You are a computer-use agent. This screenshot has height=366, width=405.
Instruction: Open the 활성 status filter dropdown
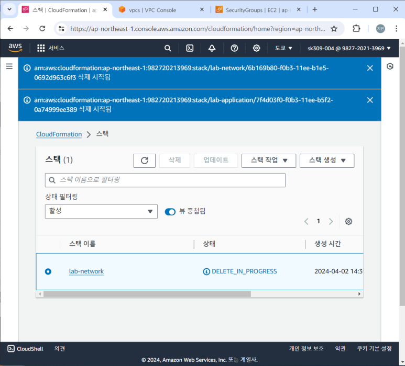click(x=101, y=211)
